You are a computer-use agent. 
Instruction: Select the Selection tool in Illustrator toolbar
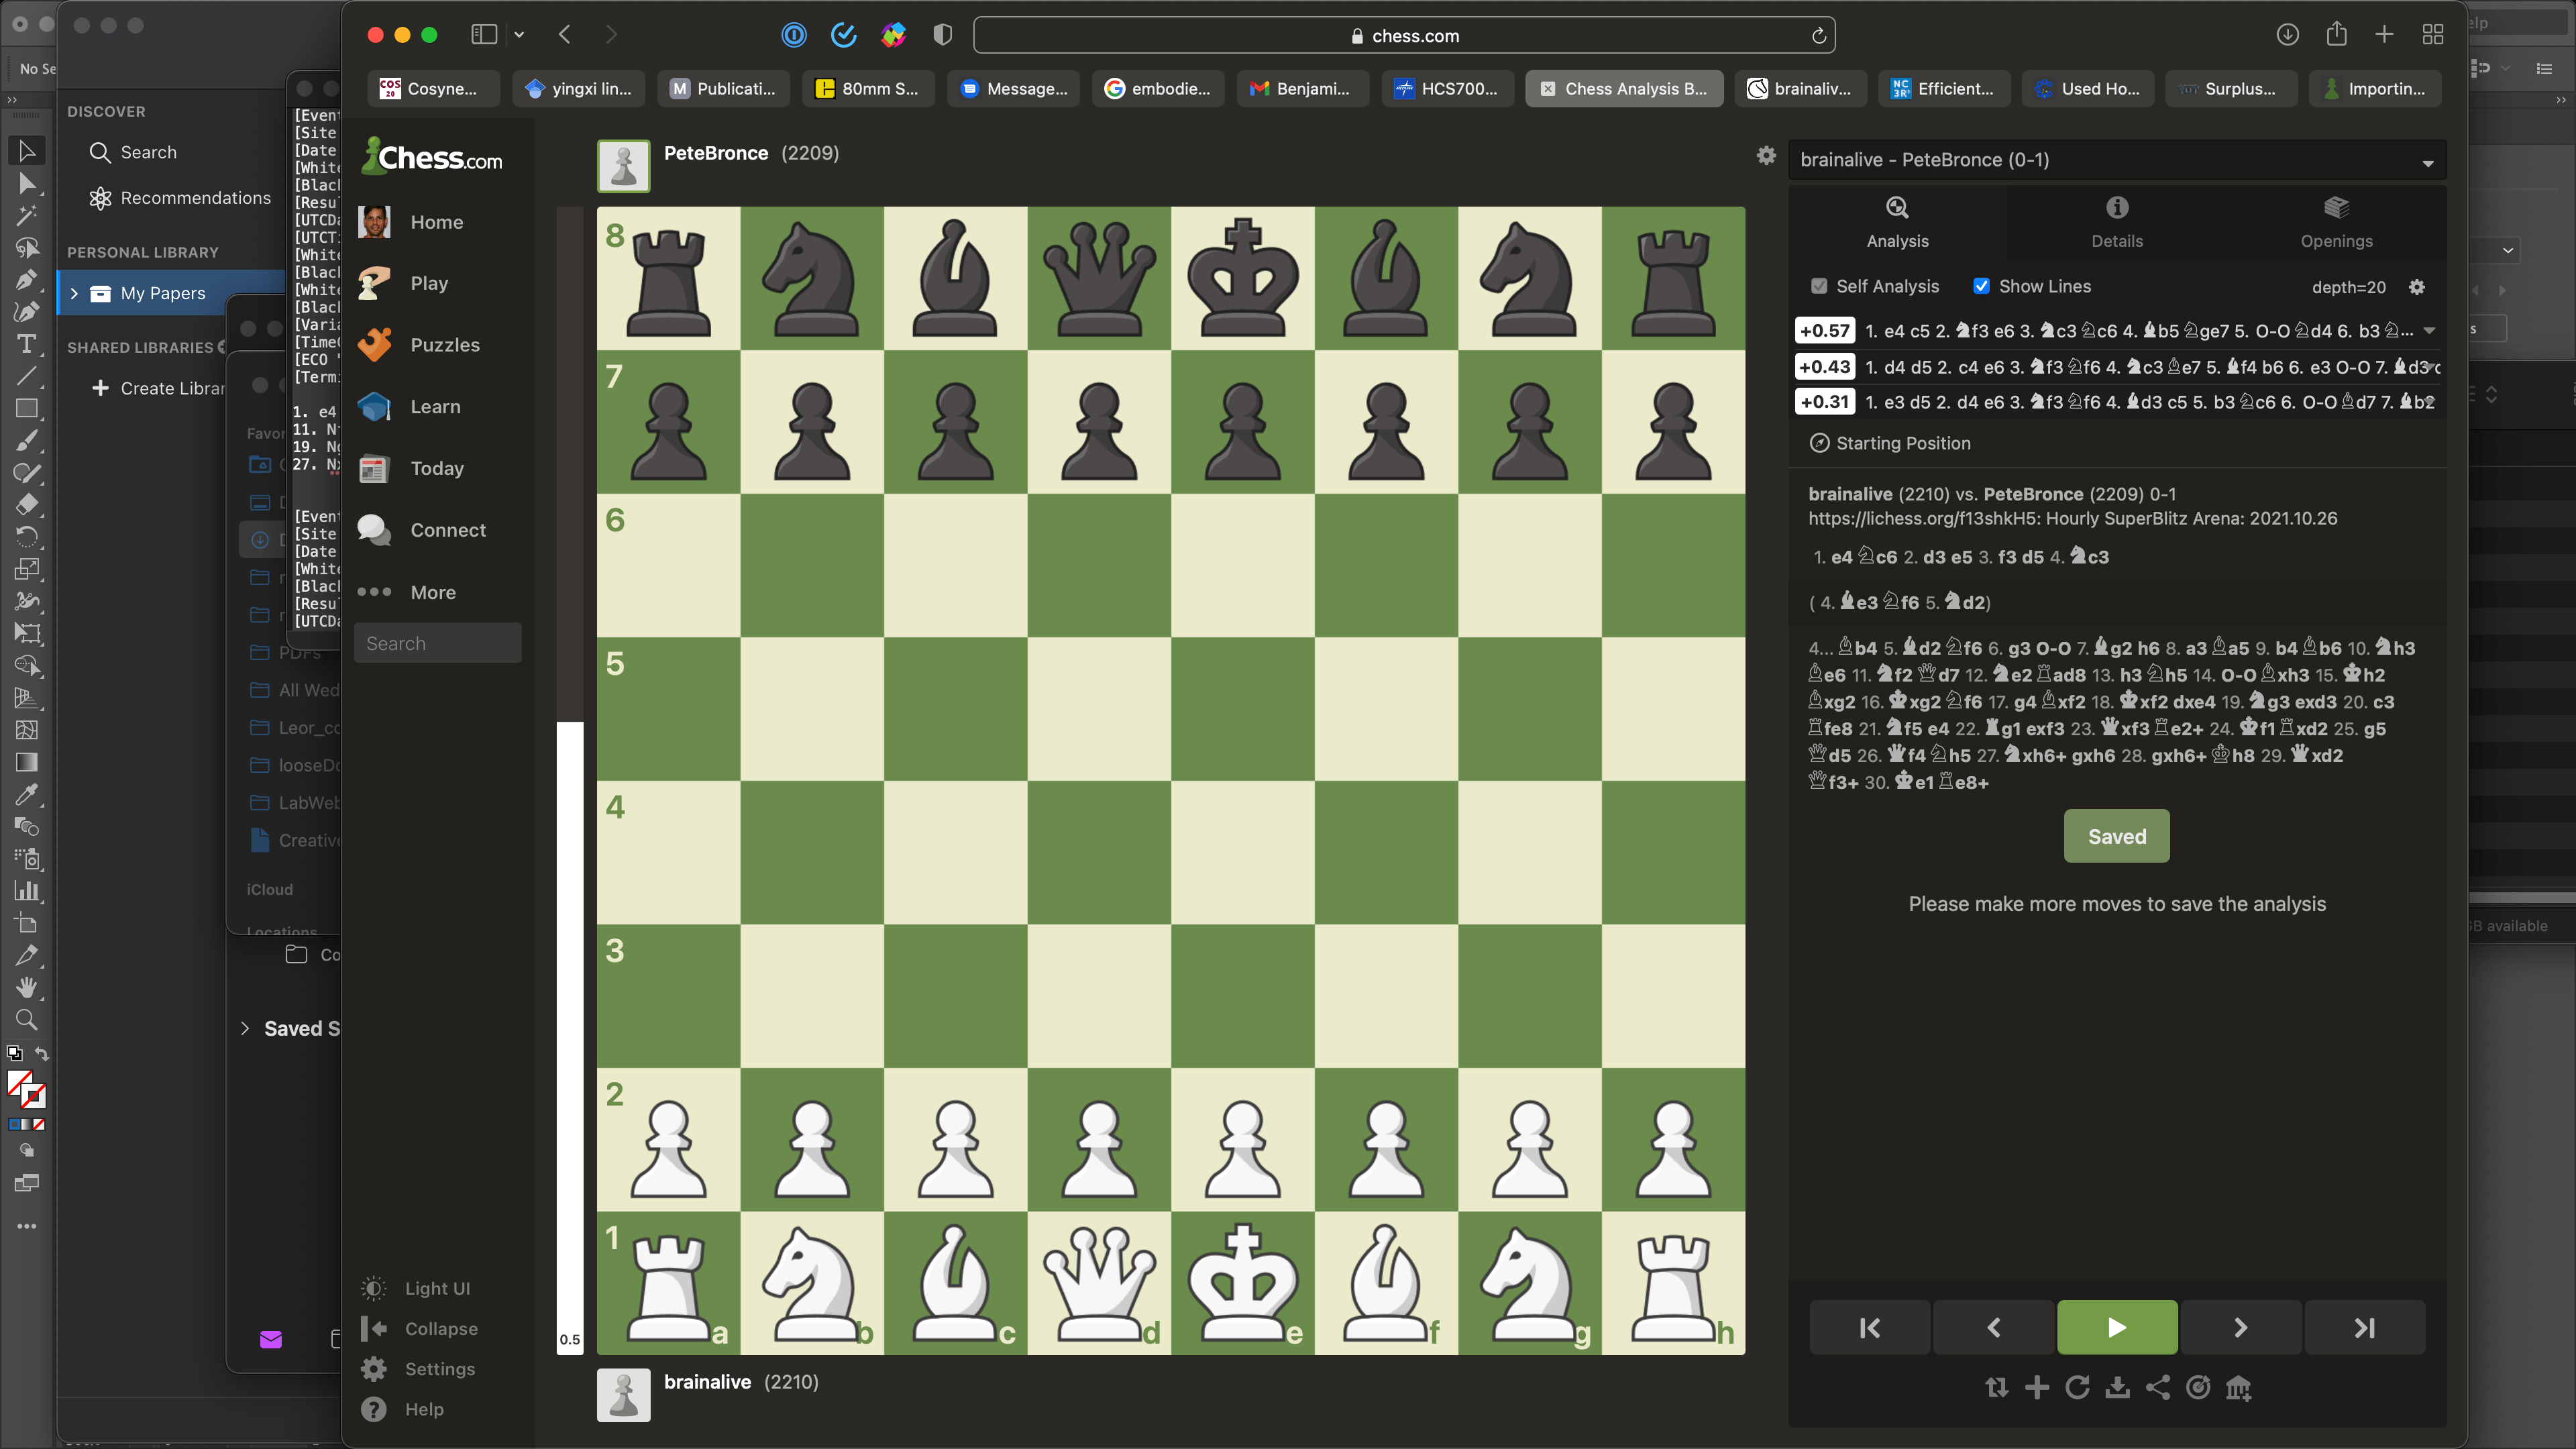(27, 151)
